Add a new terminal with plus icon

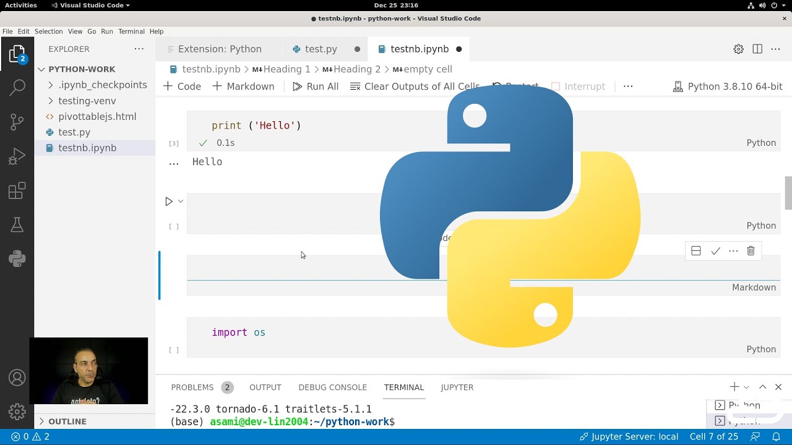pos(734,387)
